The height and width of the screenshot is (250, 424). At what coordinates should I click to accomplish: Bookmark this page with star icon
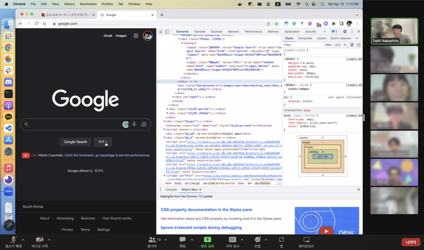pos(276,24)
